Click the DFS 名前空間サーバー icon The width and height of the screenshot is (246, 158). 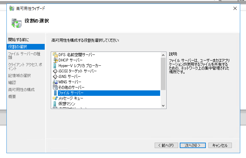tap(55, 55)
